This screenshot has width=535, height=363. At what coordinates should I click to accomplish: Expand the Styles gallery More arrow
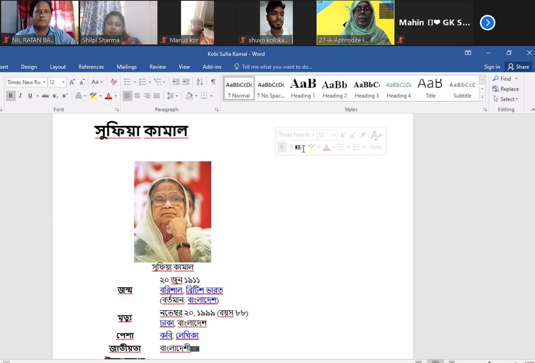482,98
